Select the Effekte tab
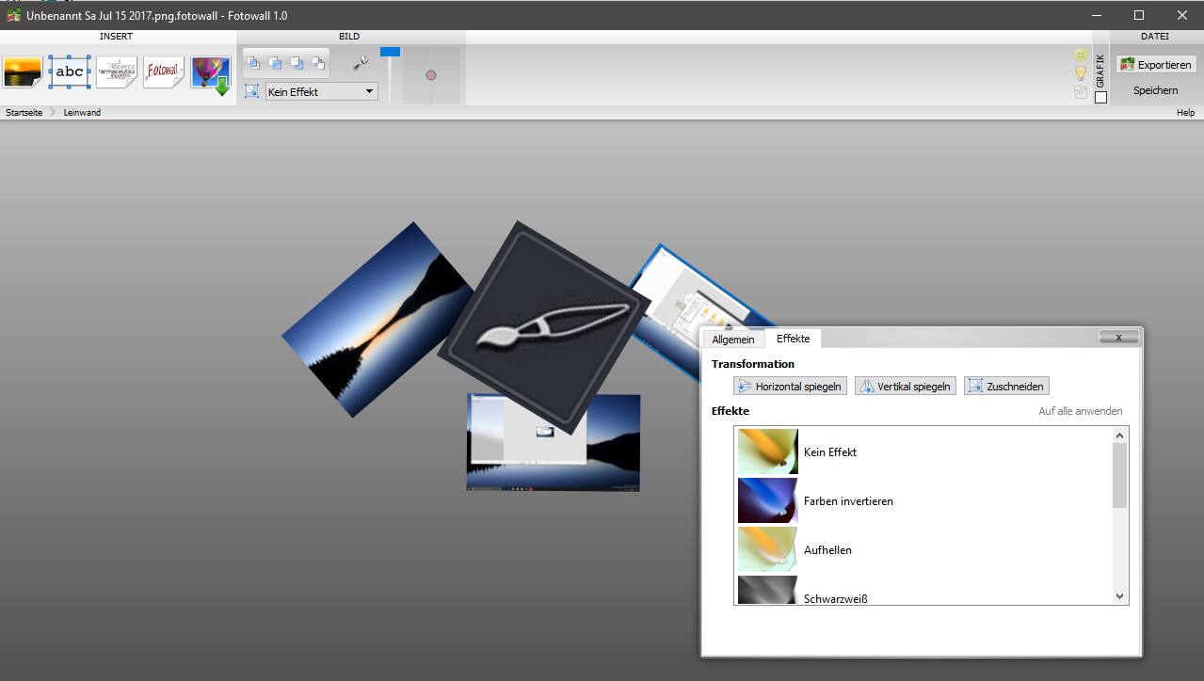Viewport: 1204px width, 681px height. 793,339
